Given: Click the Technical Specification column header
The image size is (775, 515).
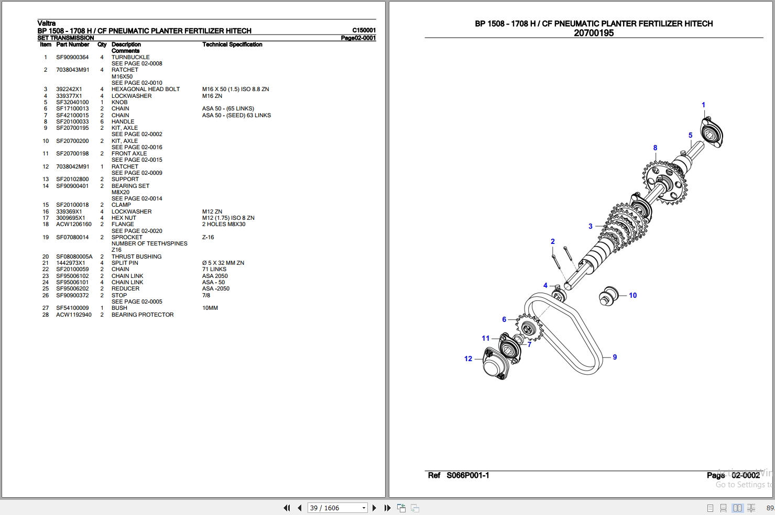Looking at the screenshot, I should coord(232,44).
